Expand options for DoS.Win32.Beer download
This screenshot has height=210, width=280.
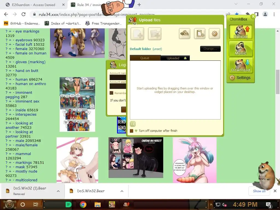click(122, 191)
